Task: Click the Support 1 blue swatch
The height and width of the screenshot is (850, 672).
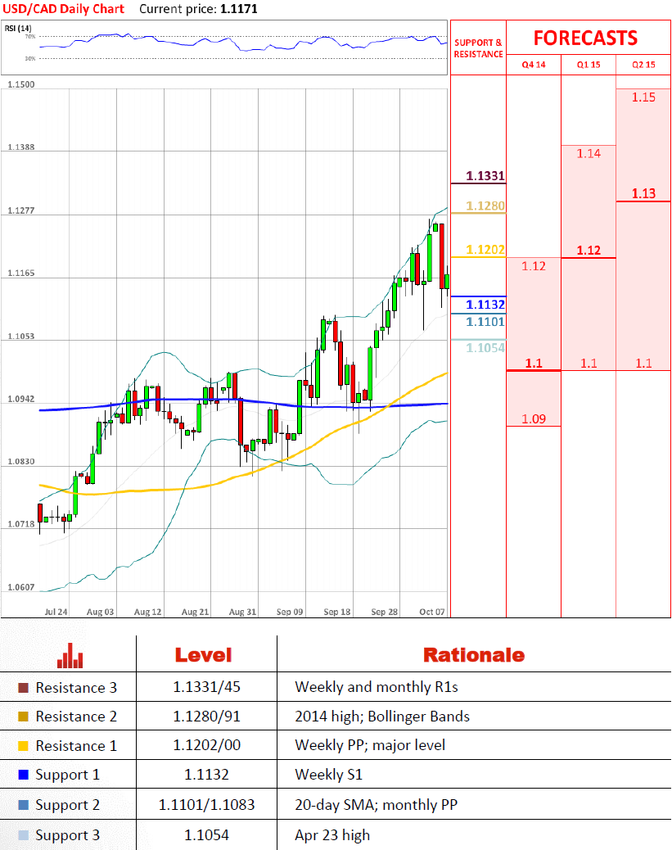Action: (23, 775)
